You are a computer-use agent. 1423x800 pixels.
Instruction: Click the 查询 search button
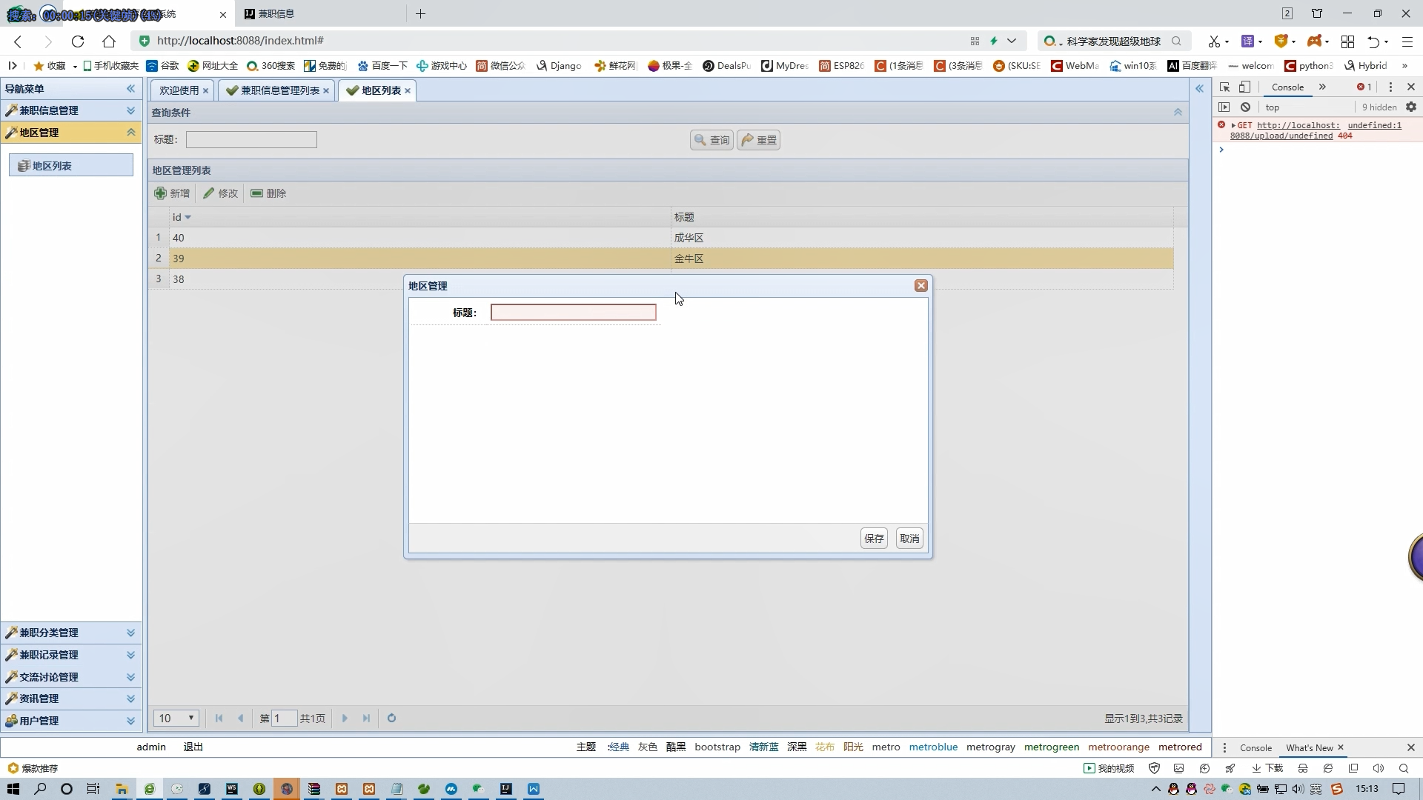[711, 140]
